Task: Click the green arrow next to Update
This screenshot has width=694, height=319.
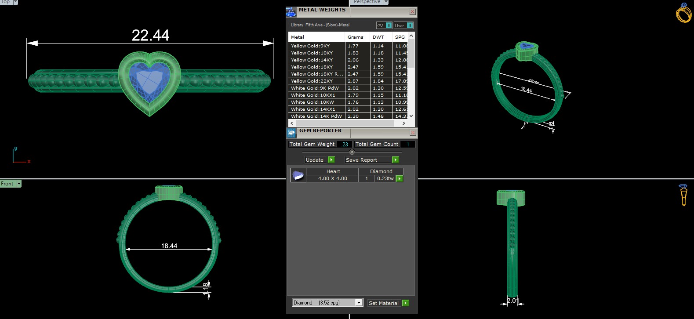Action: point(331,160)
